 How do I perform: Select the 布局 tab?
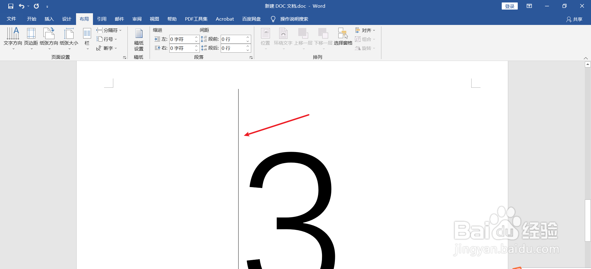click(x=84, y=19)
